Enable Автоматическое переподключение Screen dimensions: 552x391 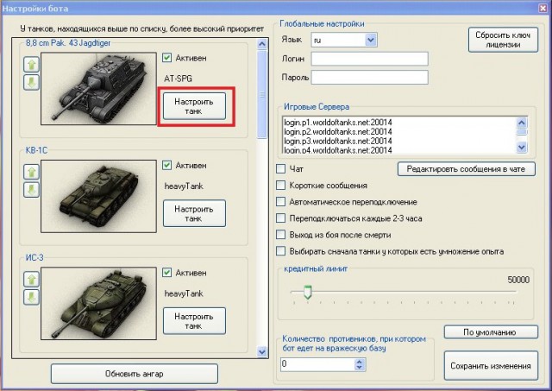pos(280,202)
